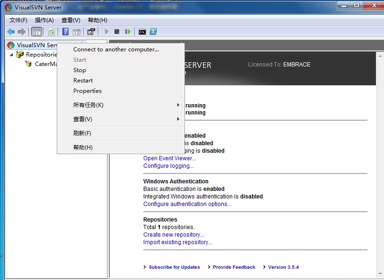384x280 pixels.
Task: Open the 操作(A) menu
Action: (x=44, y=20)
